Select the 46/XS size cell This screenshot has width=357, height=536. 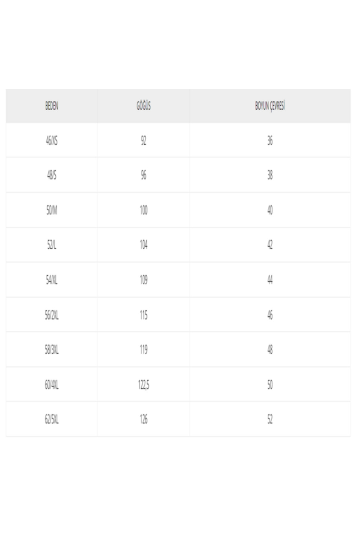click(52, 141)
